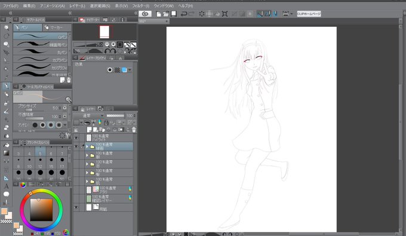The height and width of the screenshot is (236, 406).
Task: Zoom in navigator with plus icon
Action: coord(113,45)
